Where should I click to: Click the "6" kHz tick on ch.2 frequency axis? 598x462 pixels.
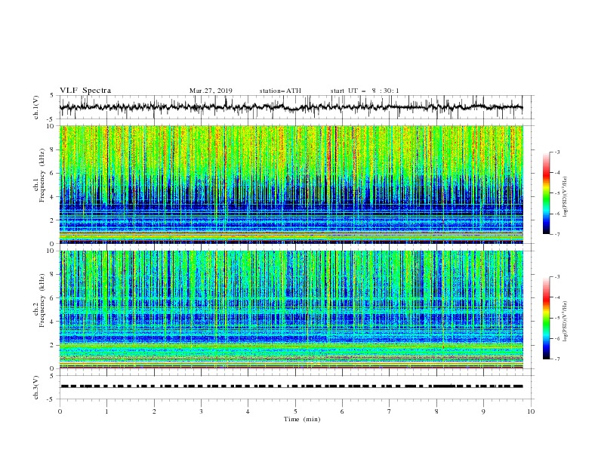[x=53, y=298]
